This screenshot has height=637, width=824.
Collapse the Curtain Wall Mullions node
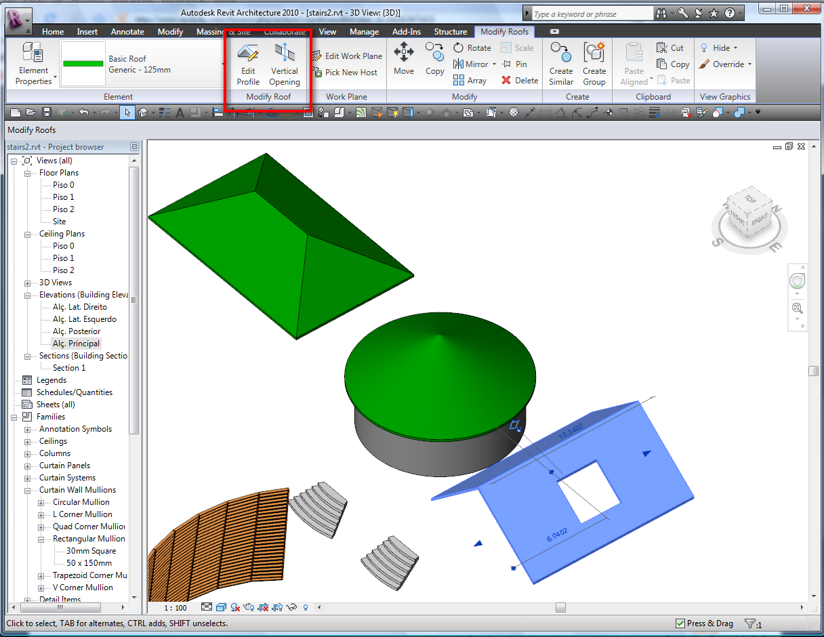point(28,490)
